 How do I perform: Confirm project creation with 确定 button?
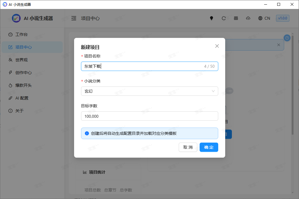pyautogui.click(x=209, y=147)
